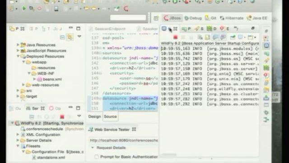This screenshot has width=289, height=163.
Task: Collapse the WildFly 8.2 server node
Action: pos(12,123)
